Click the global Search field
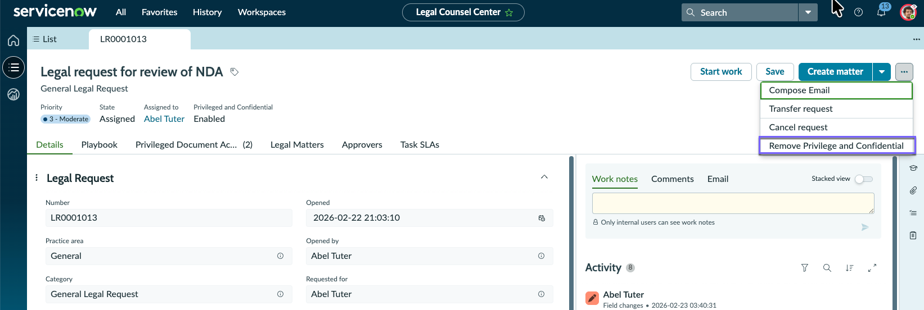Screen dimensions: 924x310 (740, 12)
